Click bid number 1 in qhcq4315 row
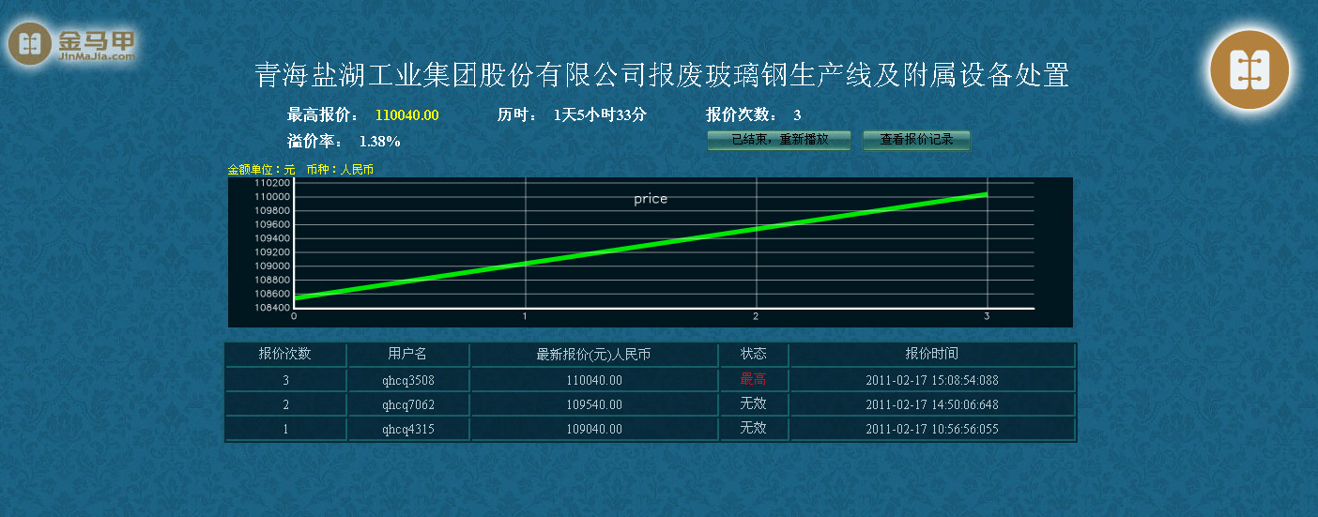This screenshot has width=1318, height=517. click(285, 429)
